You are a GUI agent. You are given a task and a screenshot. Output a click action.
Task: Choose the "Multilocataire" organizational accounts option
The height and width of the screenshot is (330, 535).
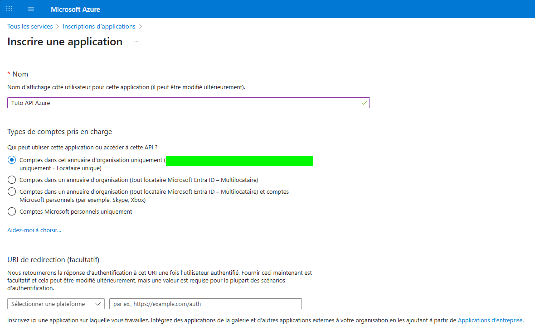pyautogui.click(x=11, y=180)
